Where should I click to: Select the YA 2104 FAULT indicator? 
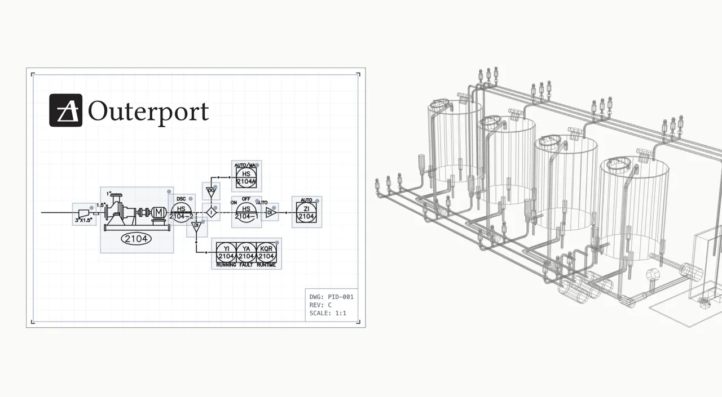(246, 253)
